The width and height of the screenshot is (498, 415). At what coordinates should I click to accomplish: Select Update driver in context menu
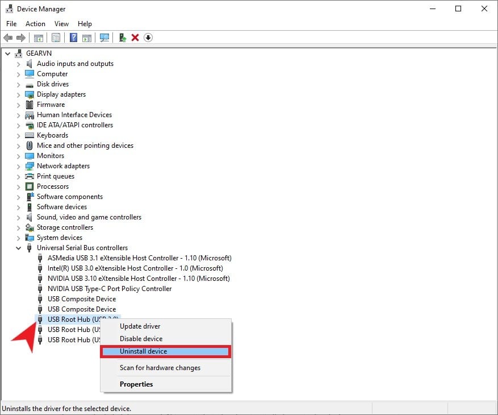click(x=140, y=326)
